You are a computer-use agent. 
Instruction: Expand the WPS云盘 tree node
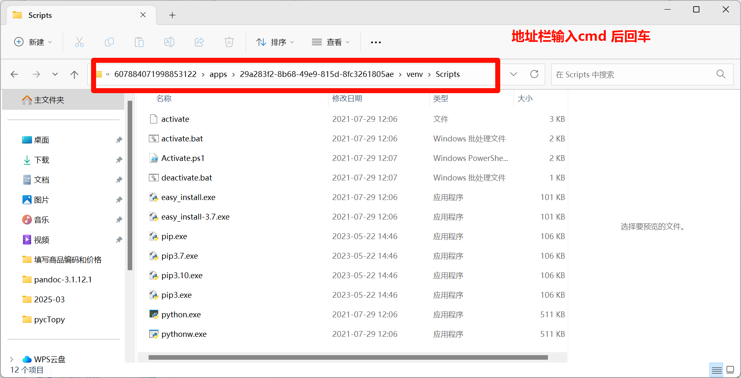12,359
